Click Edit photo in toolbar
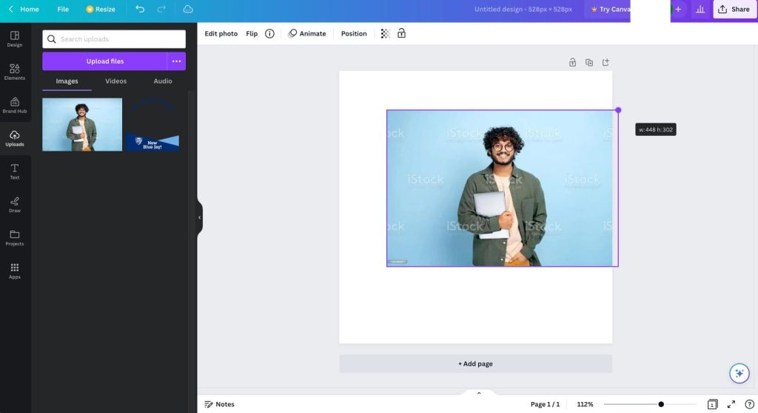 [x=221, y=34]
